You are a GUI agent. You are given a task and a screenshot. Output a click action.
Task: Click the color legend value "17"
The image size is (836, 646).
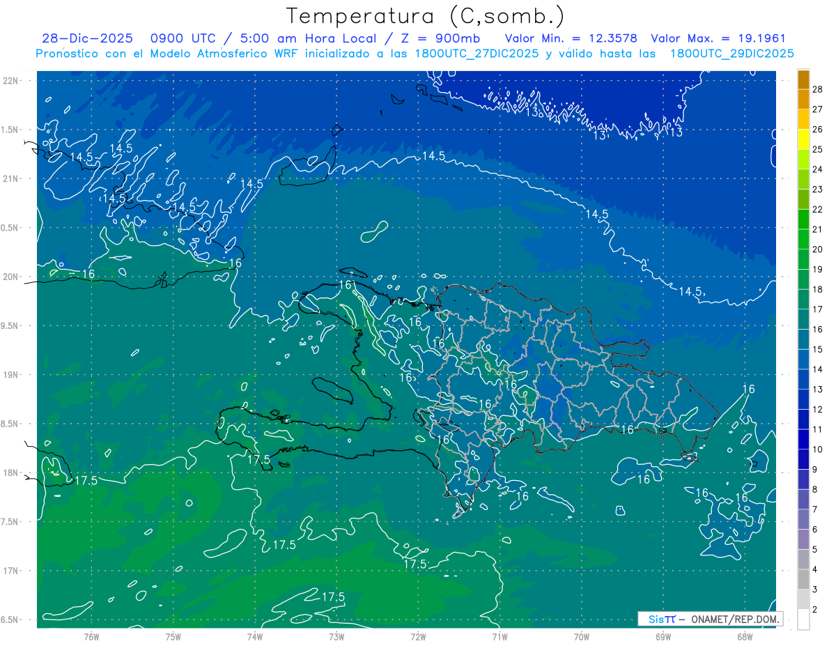[x=818, y=309]
